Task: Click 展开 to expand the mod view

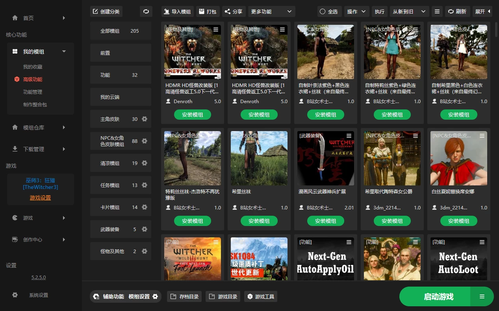Action: pos(482,11)
